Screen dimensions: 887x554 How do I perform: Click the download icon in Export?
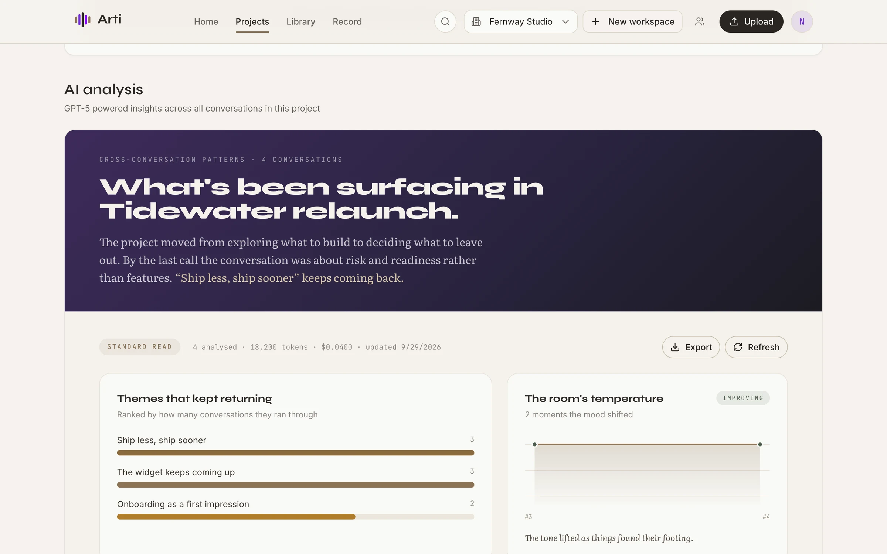pyautogui.click(x=675, y=347)
